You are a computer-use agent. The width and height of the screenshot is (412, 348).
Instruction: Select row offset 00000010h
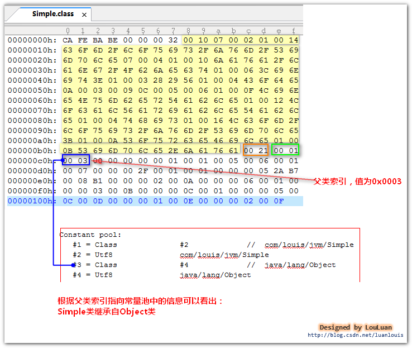click(32, 50)
